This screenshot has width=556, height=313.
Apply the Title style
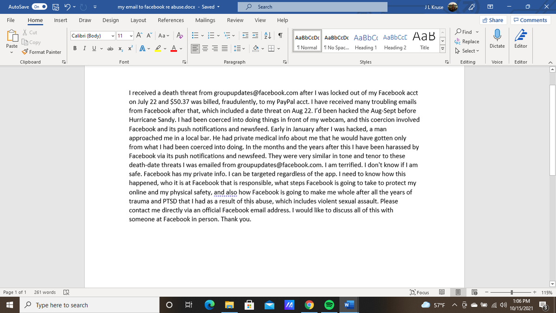tap(424, 42)
